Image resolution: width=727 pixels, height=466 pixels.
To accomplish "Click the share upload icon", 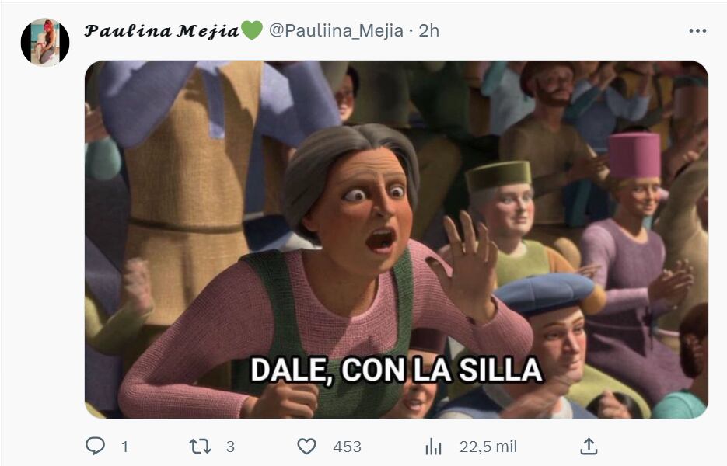I will pos(589,446).
